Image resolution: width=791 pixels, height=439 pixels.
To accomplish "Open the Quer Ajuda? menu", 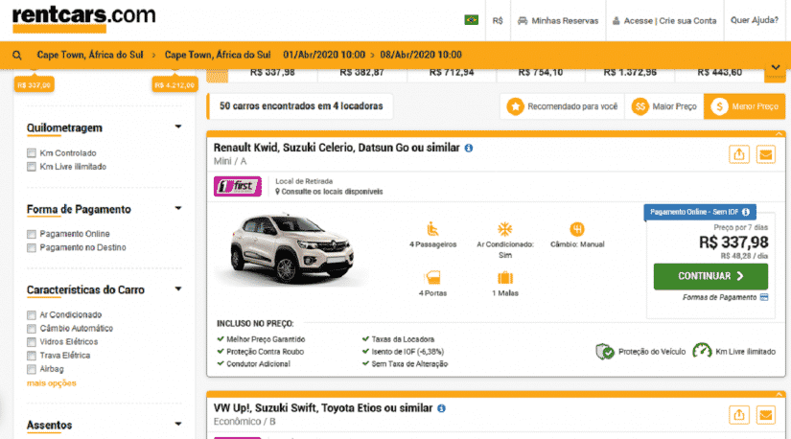I will tap(755, 20).
